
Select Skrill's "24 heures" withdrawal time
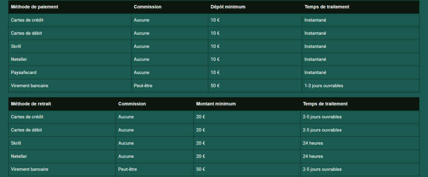pos(313,143)
